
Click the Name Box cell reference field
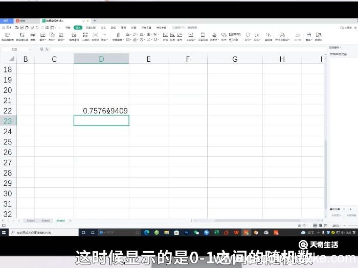point(16,49)
